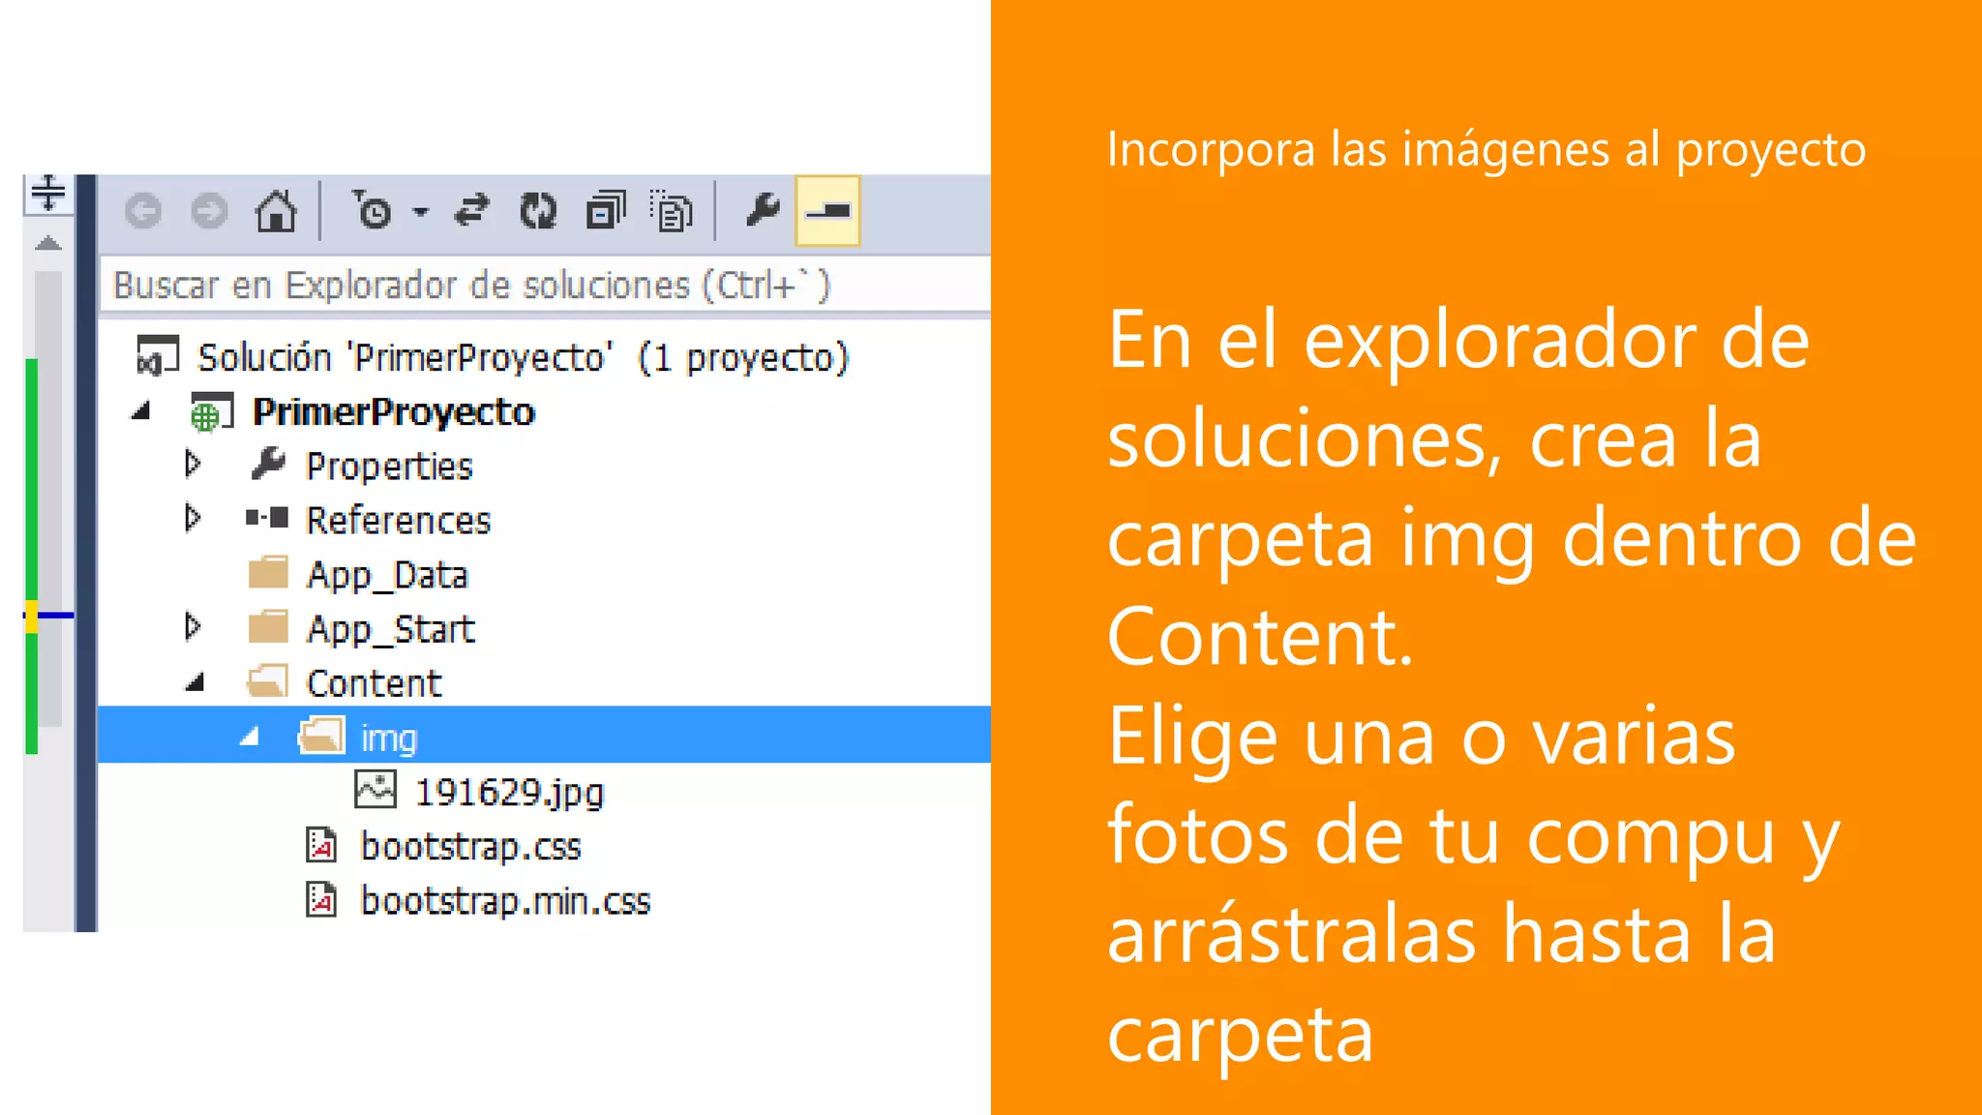This screenshot has height=1115, width=1982.
Task: Collapse the PrimerProyecto project node
Action: pos(141,411)
